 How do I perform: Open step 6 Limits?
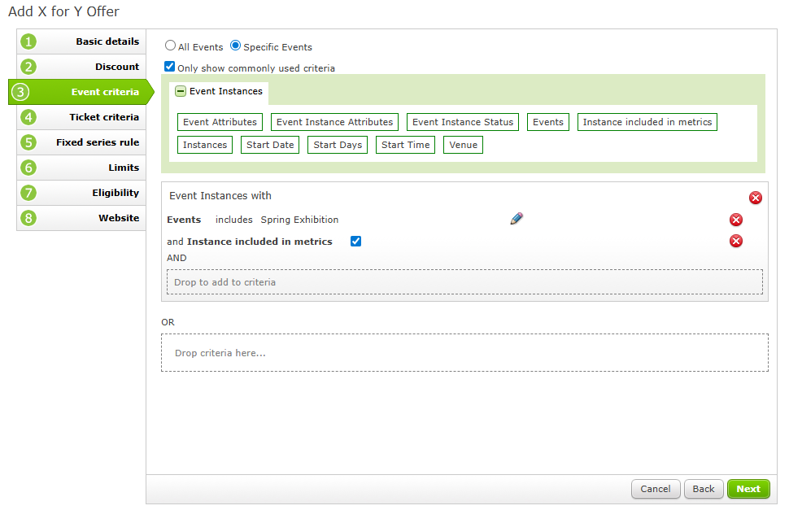pyautogui.click(x=81, y=168)
